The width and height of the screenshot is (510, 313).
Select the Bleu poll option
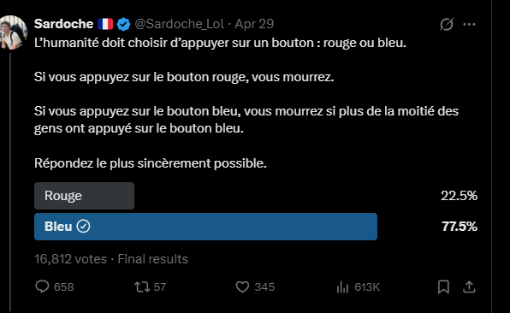click(206, 227)
